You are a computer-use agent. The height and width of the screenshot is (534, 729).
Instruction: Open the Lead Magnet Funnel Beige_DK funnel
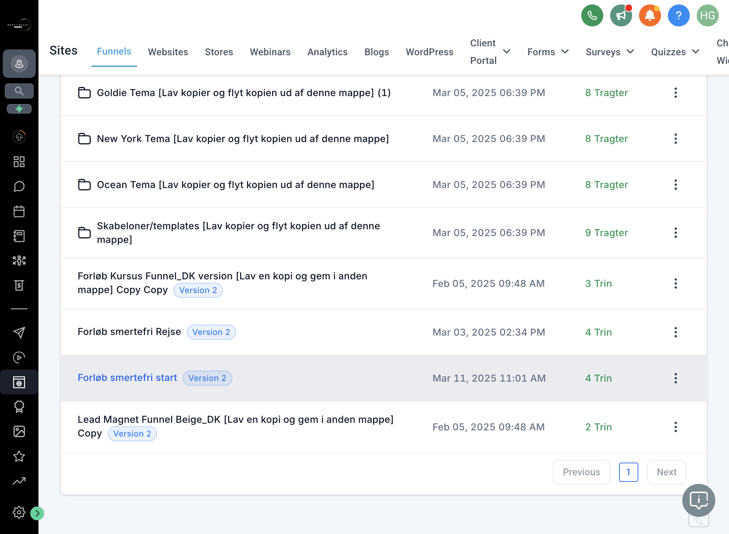[x=235, y=426]
